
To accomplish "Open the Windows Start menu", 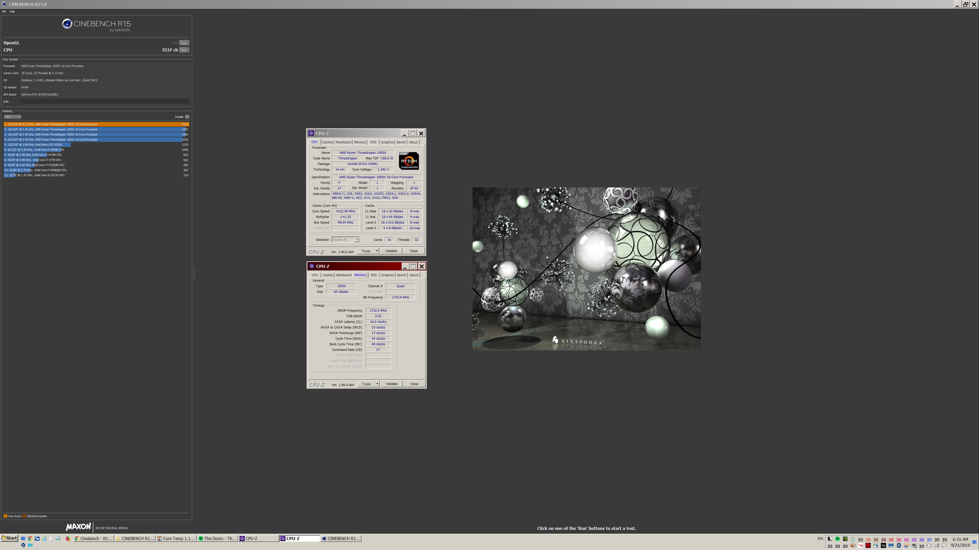I will click(x=9, y=538).
